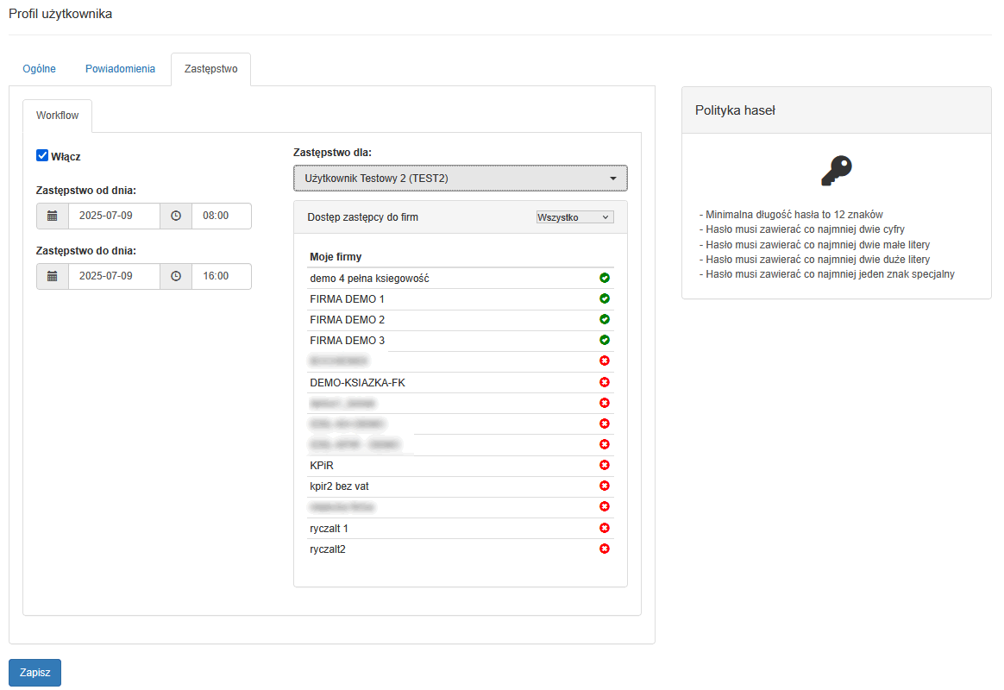Click clock icon beside 08:00 start time
The height and width of the screenshot is (690, 1004).
click(176, 216)
